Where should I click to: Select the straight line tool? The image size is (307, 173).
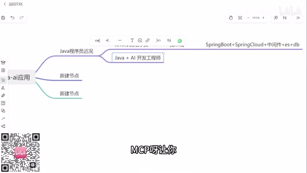pyautogui.click(x=3, y=119)
